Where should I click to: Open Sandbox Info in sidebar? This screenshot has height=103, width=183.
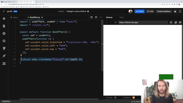[x=4, y=19]
